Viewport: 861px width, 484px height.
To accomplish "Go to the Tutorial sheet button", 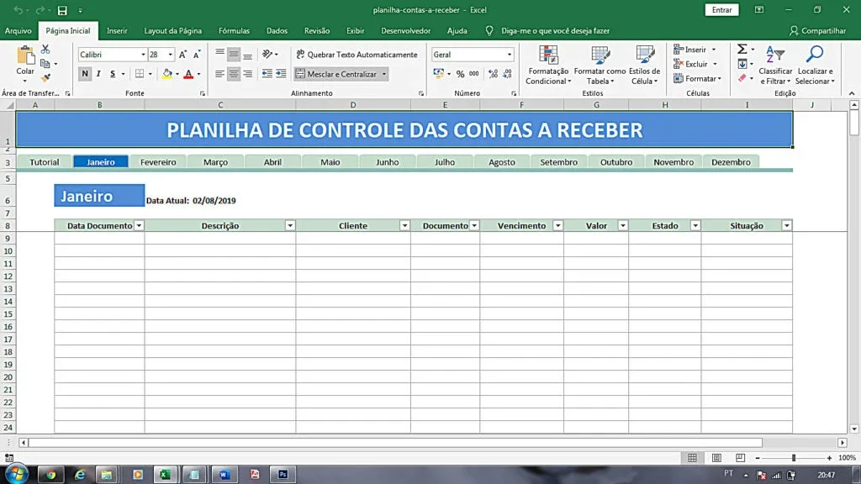I will click(44, 162).
